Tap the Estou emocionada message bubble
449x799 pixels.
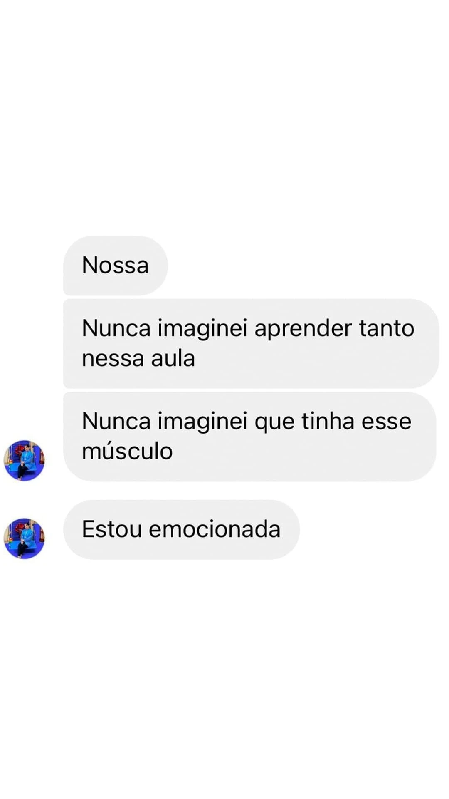coord(181,529)
